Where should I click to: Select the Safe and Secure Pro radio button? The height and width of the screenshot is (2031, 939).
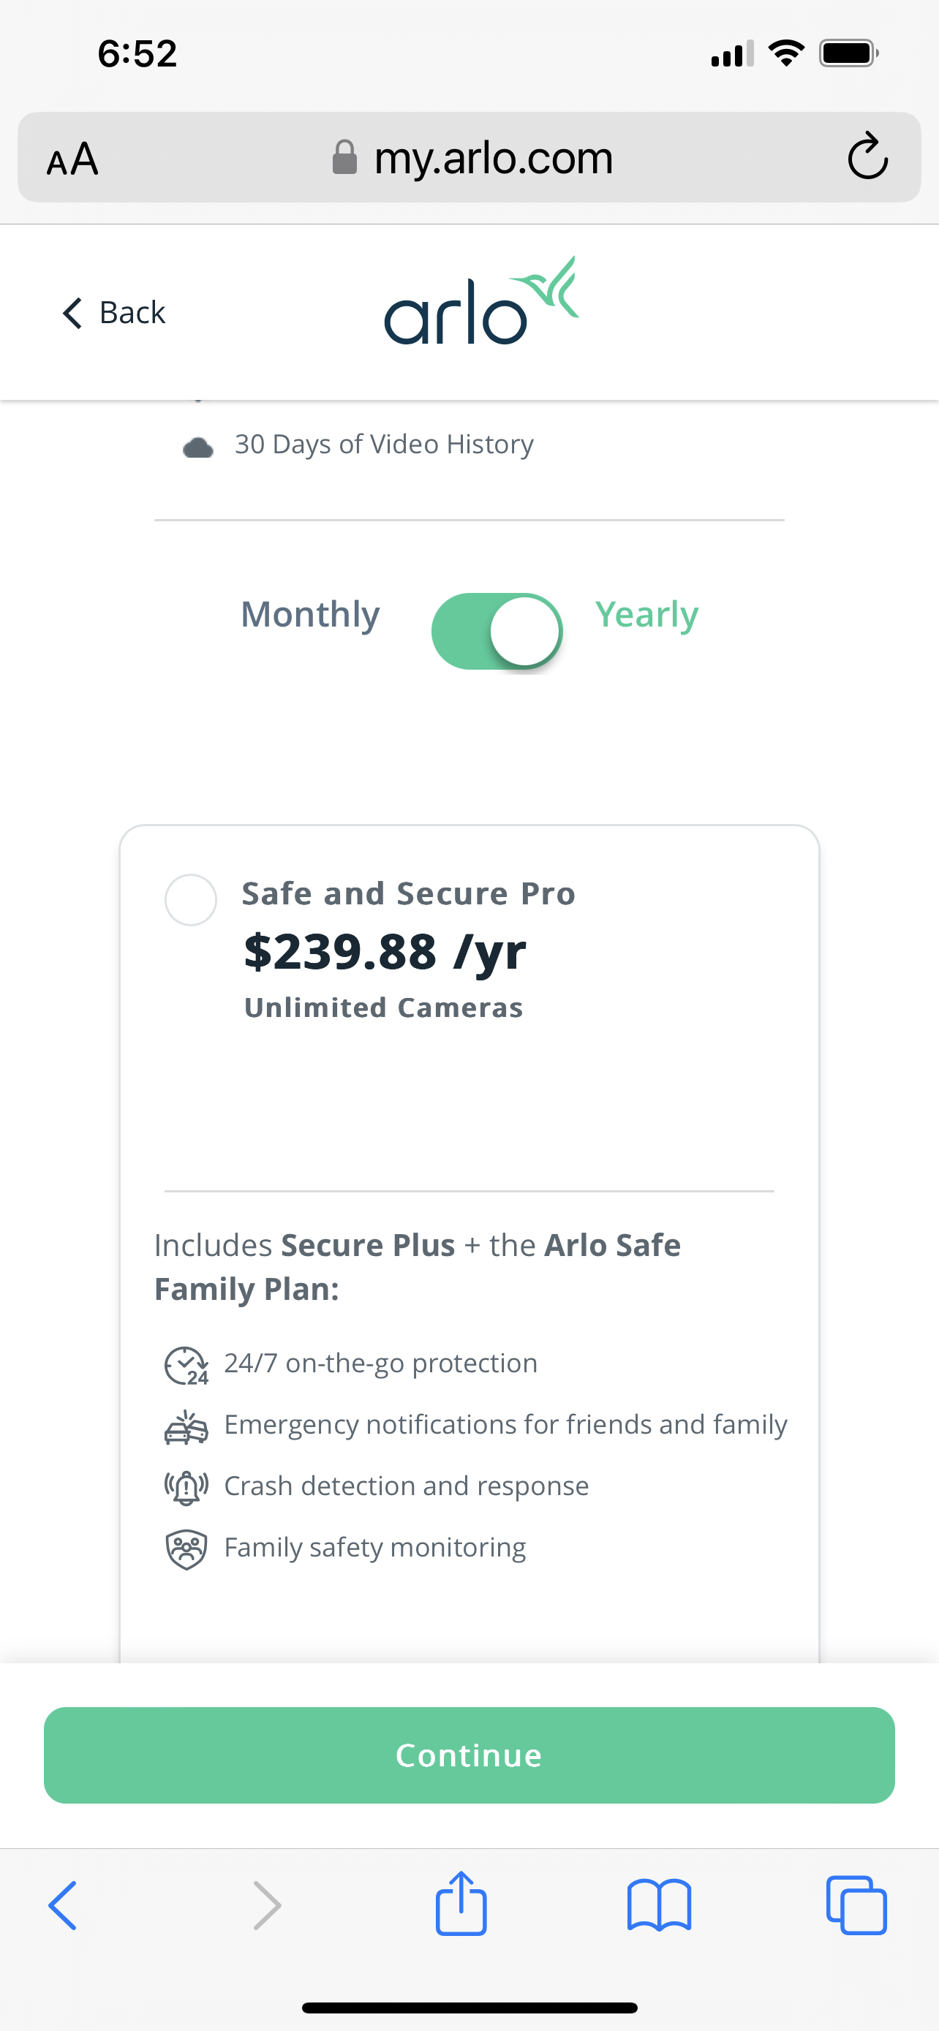pyautogui.click(x=191, y=899)
